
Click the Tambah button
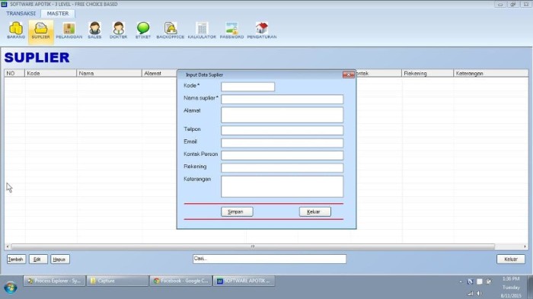pos(16,259)
